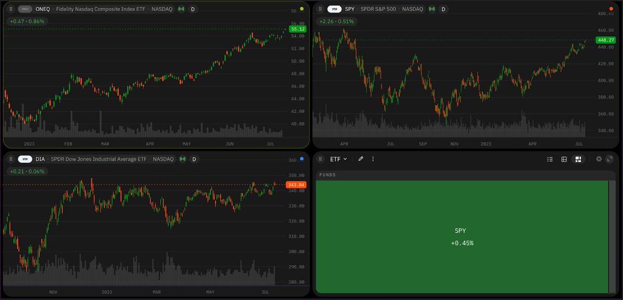This screenshot has width=623, height=300.
Task: Open the D interval selector on ONEQ chart
Action: [193, 9]
